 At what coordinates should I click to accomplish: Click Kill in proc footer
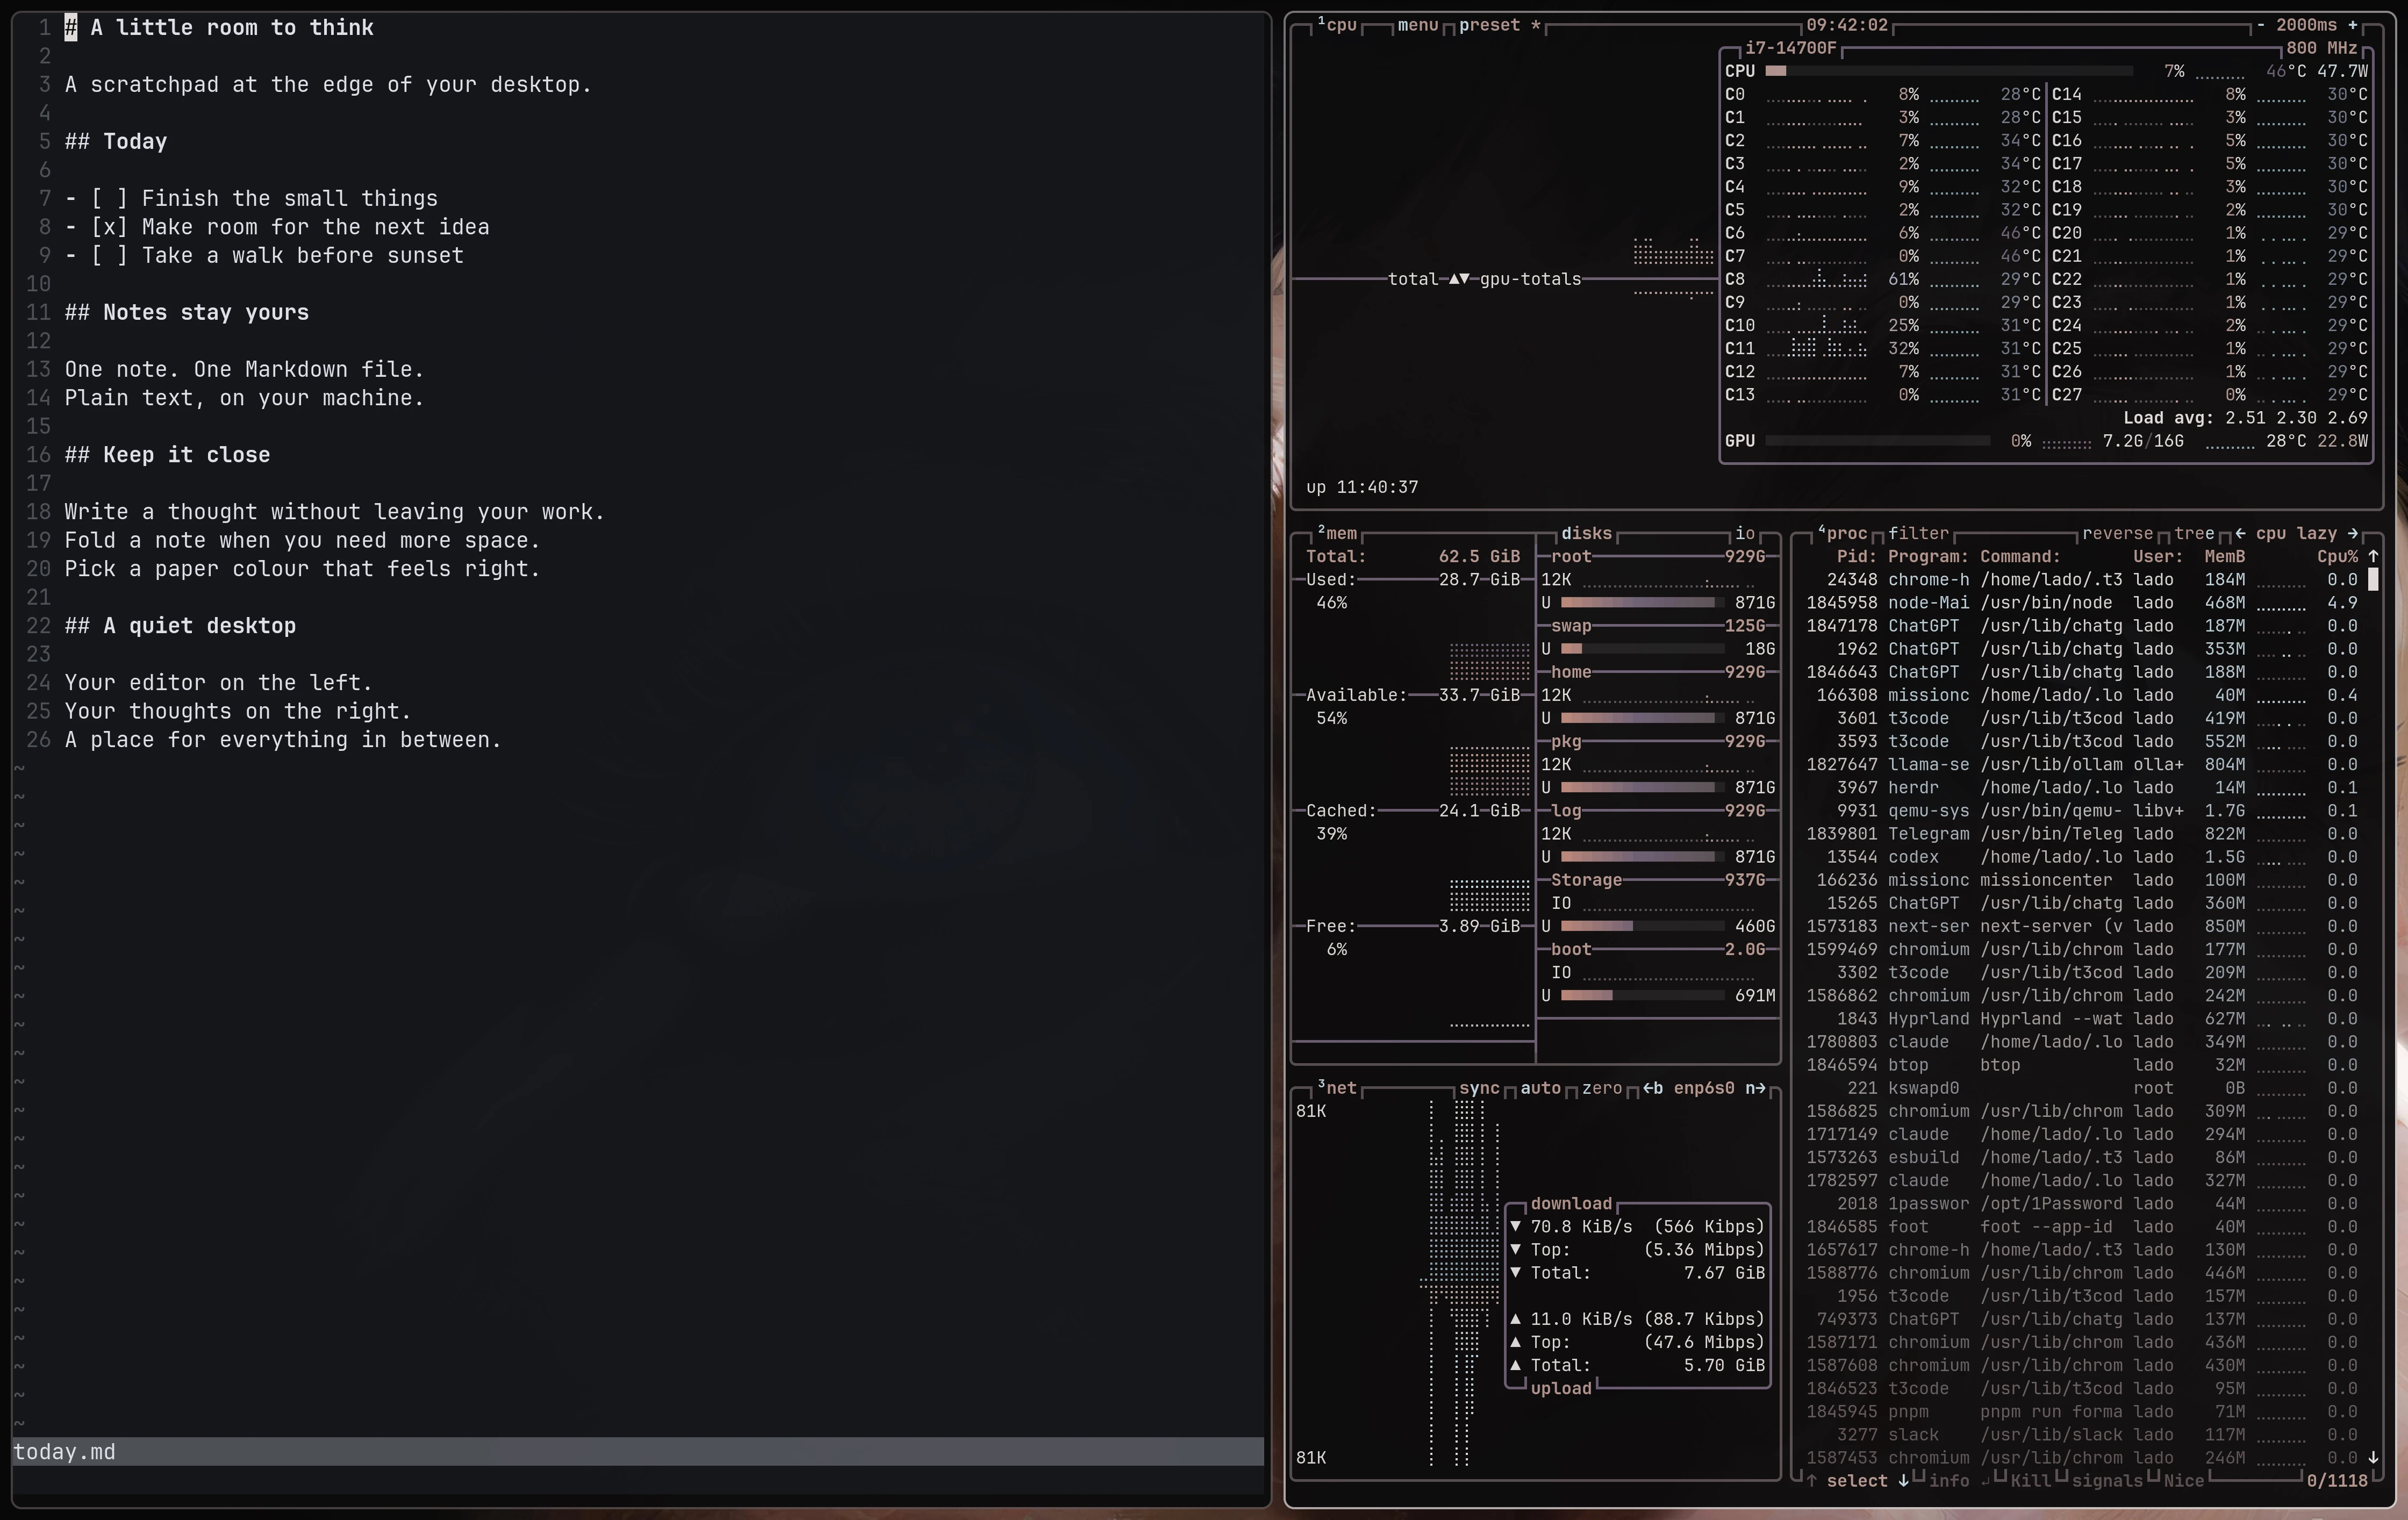point(2030,1481)
